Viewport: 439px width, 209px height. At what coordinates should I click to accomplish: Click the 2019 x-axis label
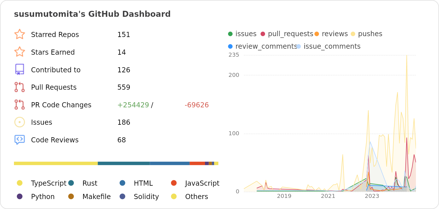coord(284,196)
